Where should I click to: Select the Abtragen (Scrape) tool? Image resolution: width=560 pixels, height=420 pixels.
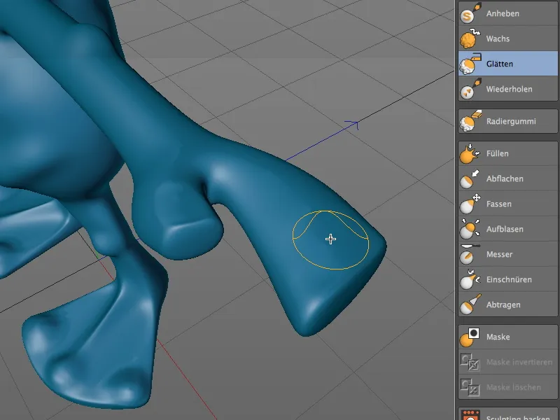(x=504, y=305)
